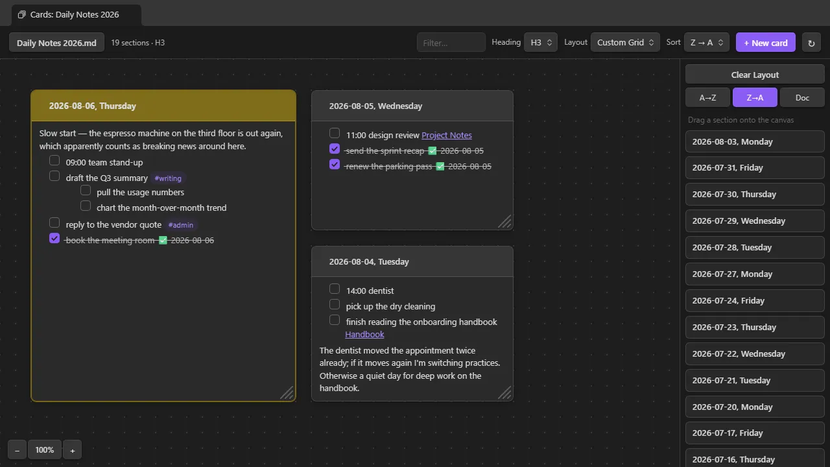Click sidebar section 2026-08-03, Monday
Screen dimensions: 830x467
[x=755, y=141]
